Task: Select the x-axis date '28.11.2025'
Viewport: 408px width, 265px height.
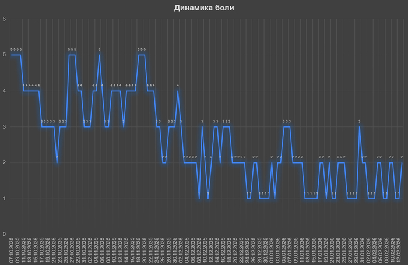Action: click(x=169, y=250)
